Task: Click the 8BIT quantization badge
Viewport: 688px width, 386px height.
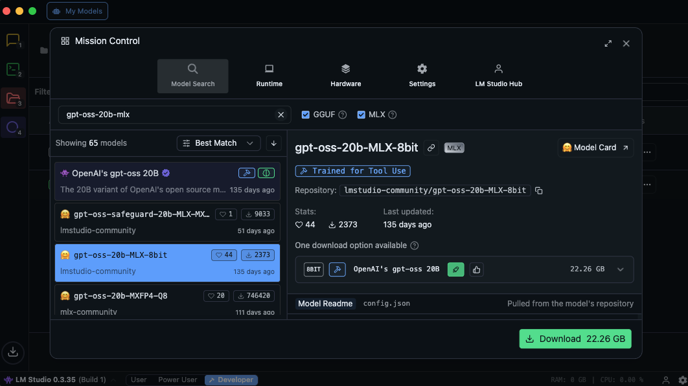Action: pos(314,269)
